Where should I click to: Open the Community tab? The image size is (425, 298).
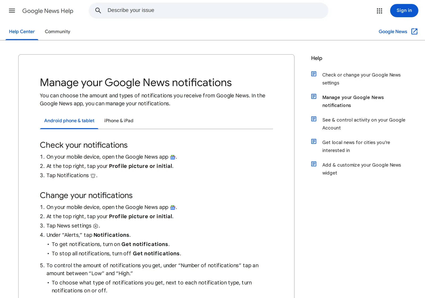[57, 32]
